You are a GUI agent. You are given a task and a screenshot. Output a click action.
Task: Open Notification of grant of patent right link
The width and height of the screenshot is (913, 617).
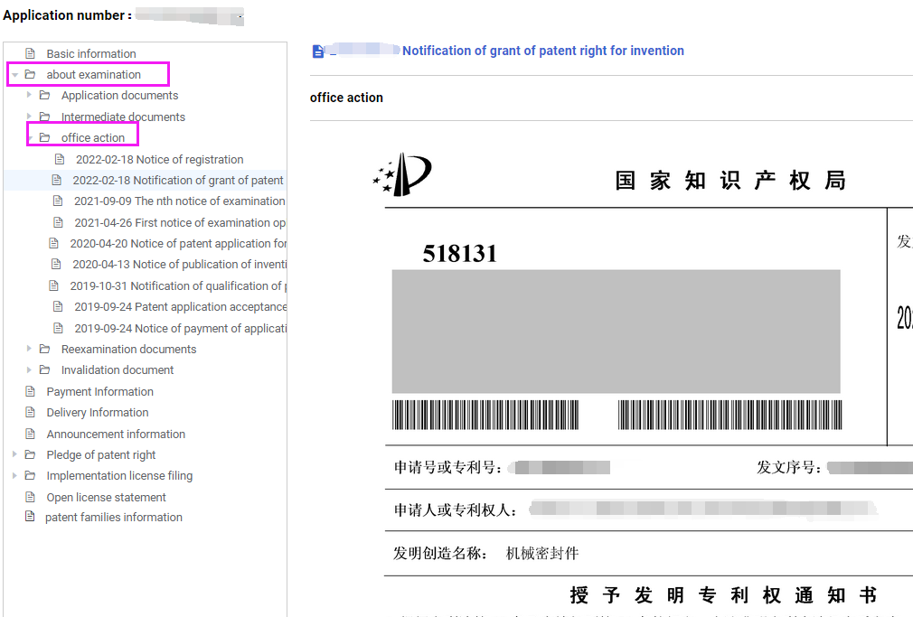click(x=542, y=51)
